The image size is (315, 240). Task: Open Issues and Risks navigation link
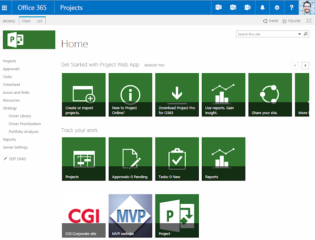[x=16, y=92]
